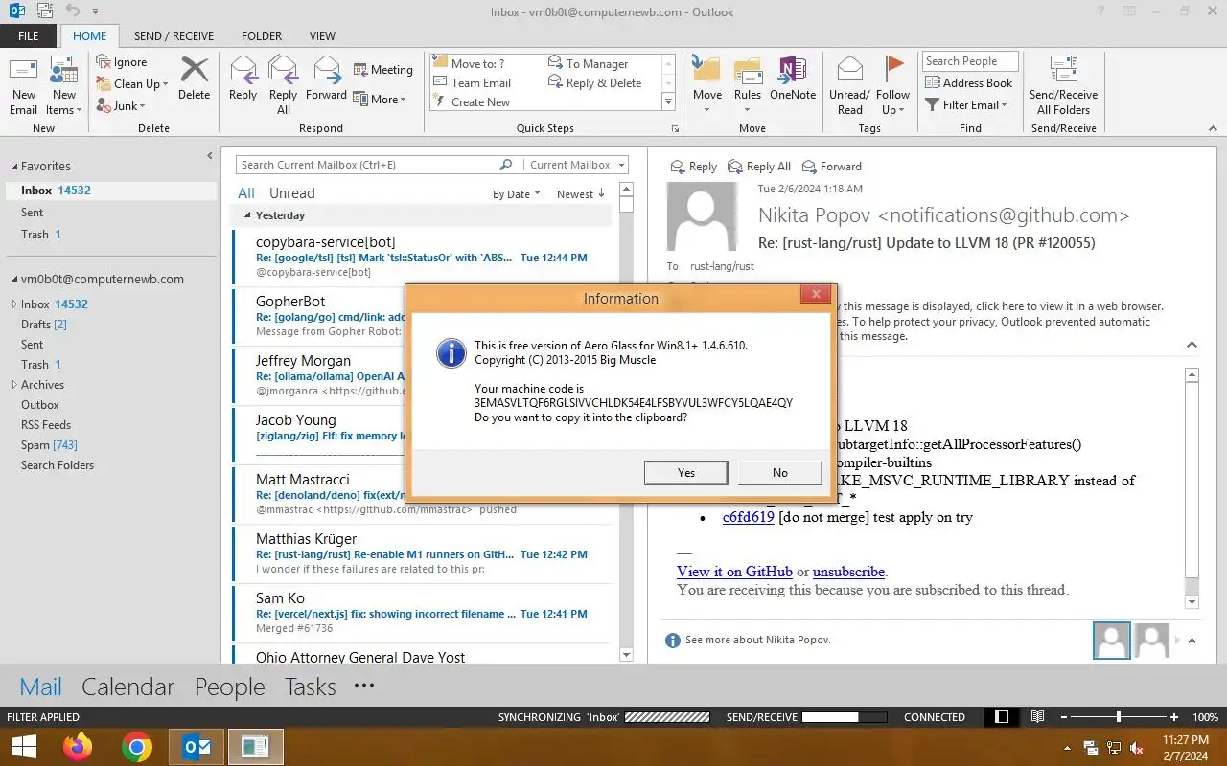Viewport: 1227px width, 766px height.
Task: Switch to Reading view in status bar
Action: [x=1037, y=717]
